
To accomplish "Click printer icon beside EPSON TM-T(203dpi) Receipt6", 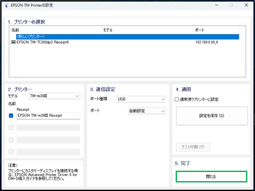I will click(13, 42).
